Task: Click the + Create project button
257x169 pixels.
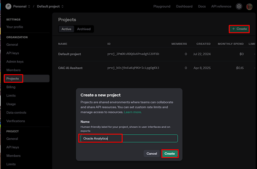Action: pos(239,29)
